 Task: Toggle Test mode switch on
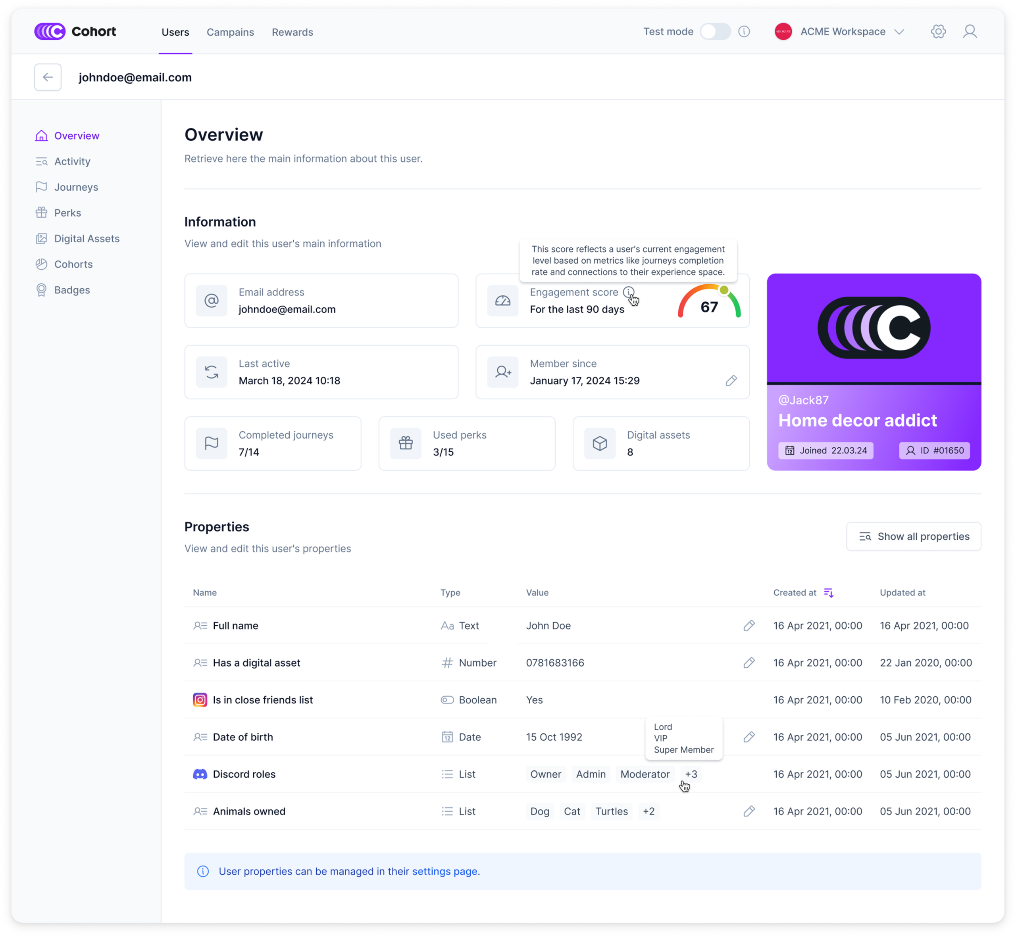(x=715, y=31)
